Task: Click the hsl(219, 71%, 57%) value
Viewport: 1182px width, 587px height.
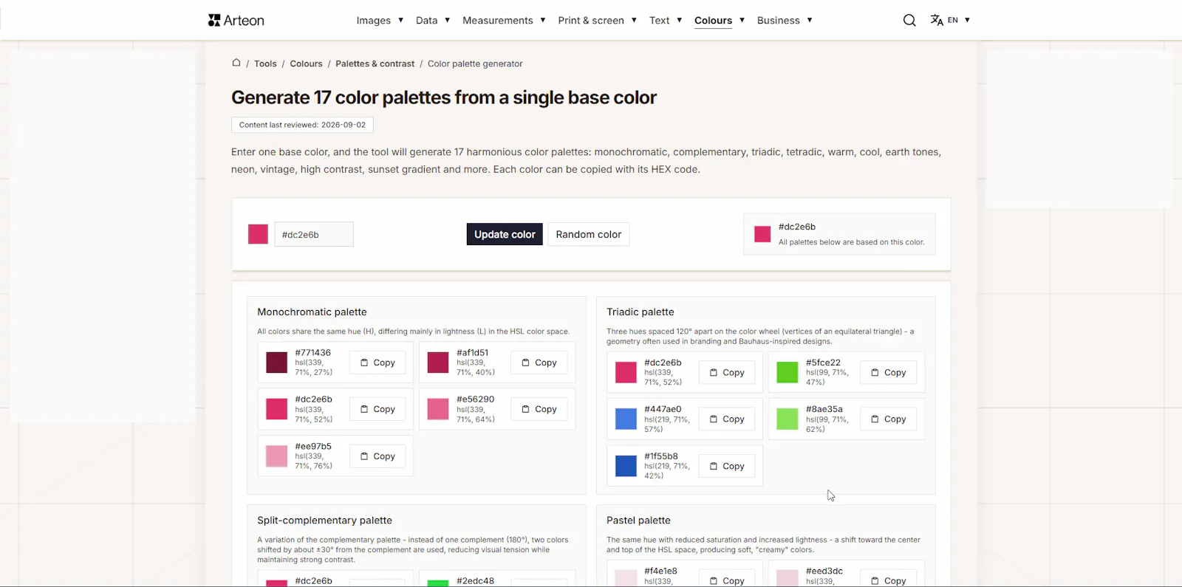Action: 666,424
